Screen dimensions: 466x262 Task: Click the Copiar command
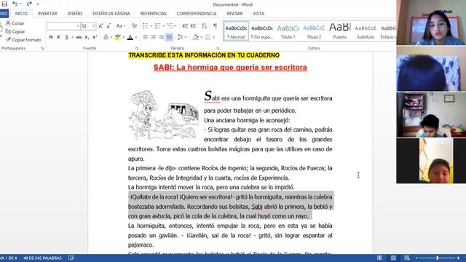(x=15, y=31)
